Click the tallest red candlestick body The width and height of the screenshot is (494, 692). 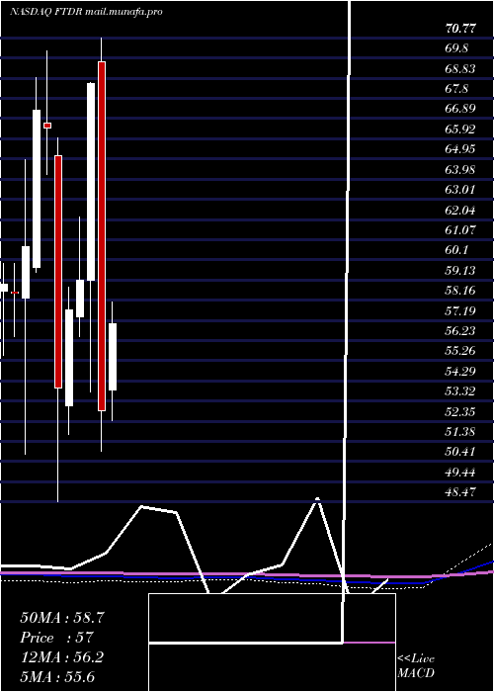[102, 236]
